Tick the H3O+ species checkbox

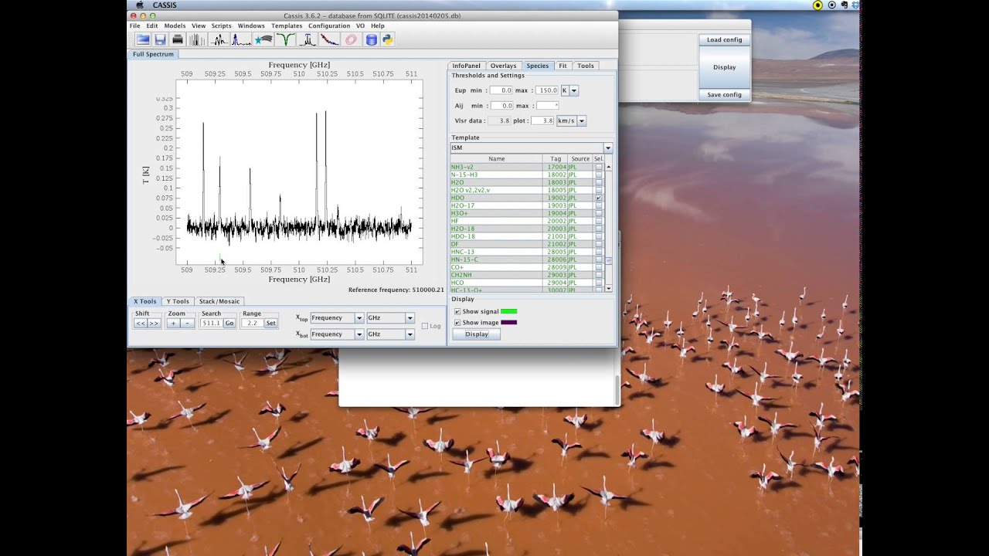click(x=599, y=213)
